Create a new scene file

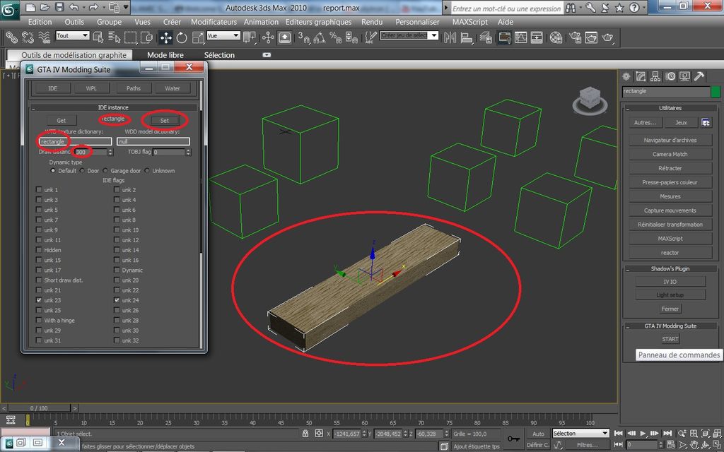click(x=30, y=7)
